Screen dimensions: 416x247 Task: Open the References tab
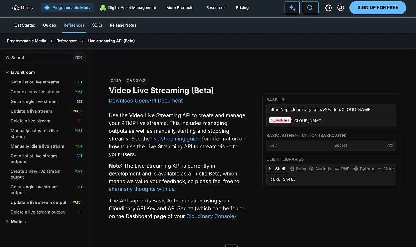point(74,25)
